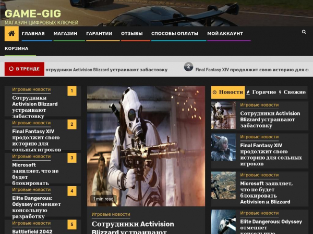The width and height of the screenshot is (313, 234).
Task: Open right sidebar Microsoft заявляет headline
Action: (x=266, y=192)
